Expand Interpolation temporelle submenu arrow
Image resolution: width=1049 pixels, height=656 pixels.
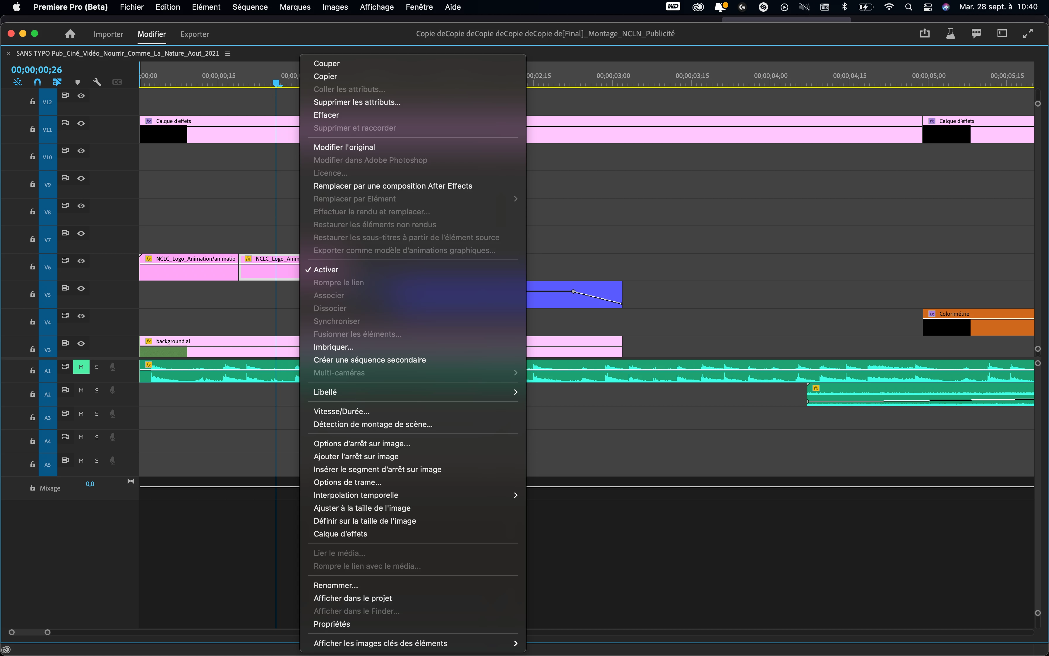click(x=515, y=496)
